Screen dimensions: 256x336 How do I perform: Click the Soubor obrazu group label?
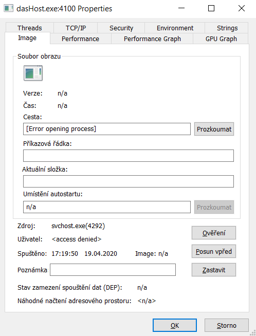(39, 57)
